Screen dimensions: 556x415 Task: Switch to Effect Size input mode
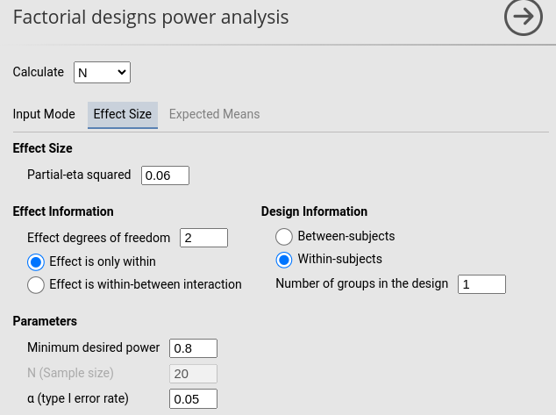[122, 114]
